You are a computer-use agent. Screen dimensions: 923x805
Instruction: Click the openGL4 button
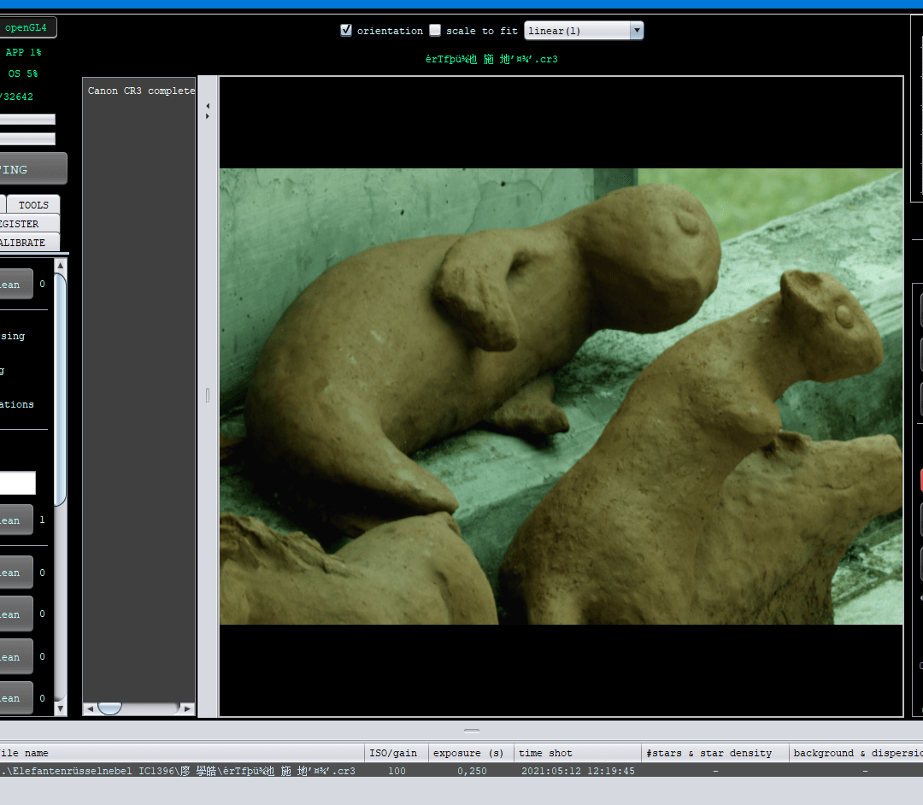27,27
